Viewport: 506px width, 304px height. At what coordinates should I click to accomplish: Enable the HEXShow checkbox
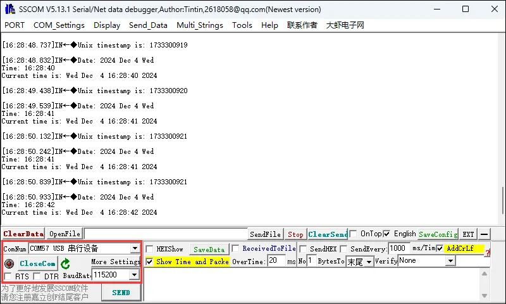click(150, 249)
